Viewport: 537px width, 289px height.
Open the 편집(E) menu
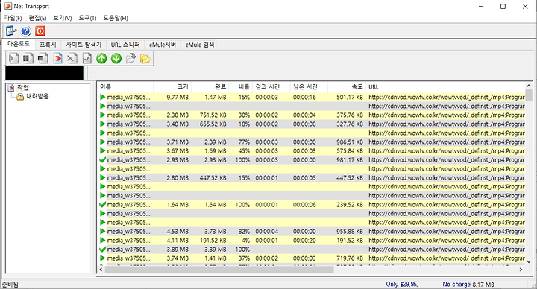tap(38, 18)
